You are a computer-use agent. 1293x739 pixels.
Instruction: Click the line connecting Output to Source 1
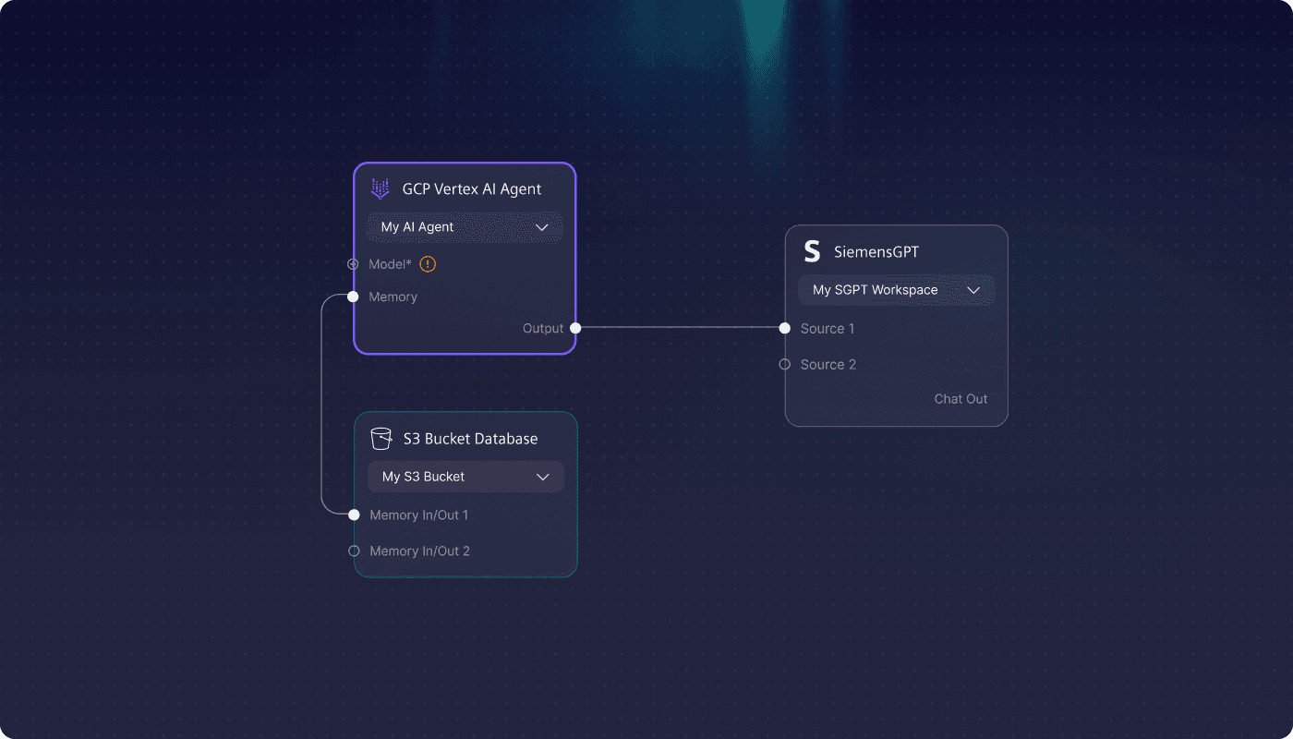point(679,327)
